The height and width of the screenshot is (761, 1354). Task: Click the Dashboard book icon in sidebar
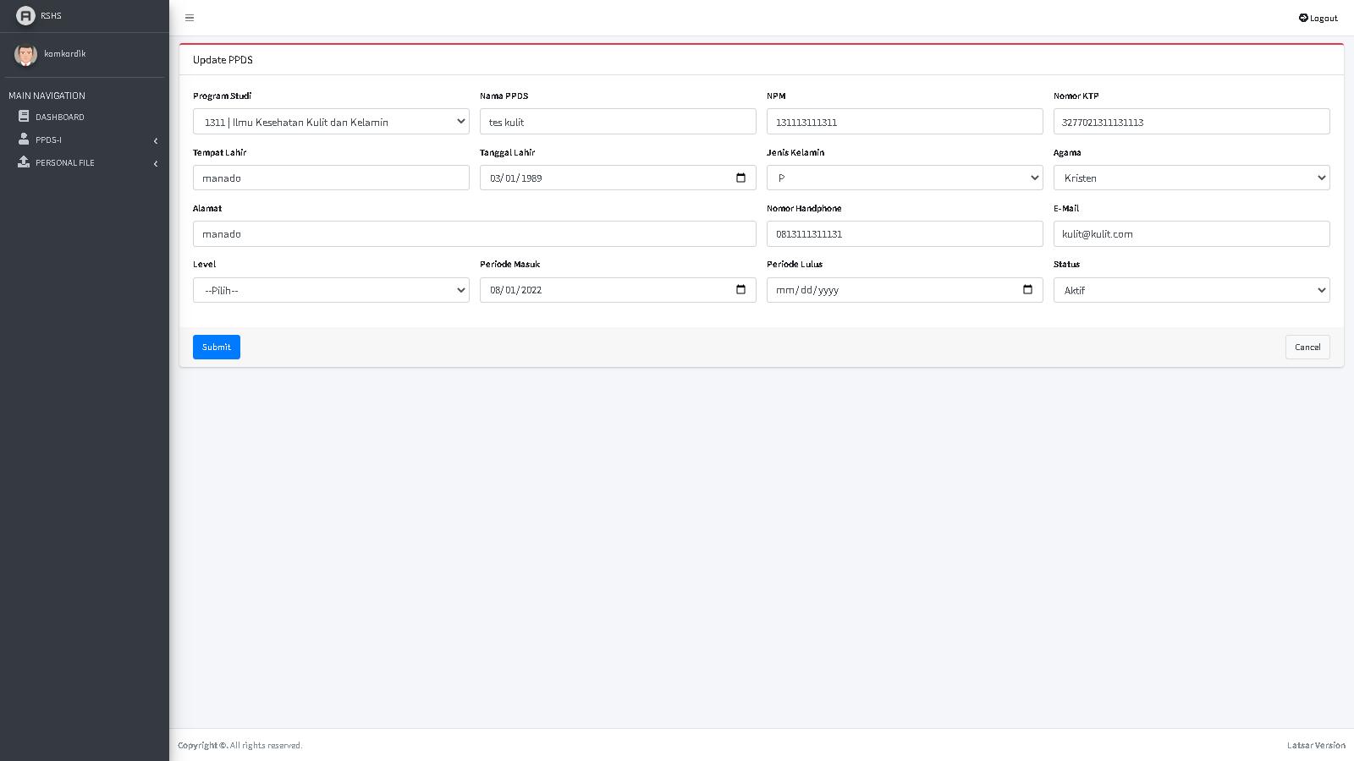coord(24,117)
